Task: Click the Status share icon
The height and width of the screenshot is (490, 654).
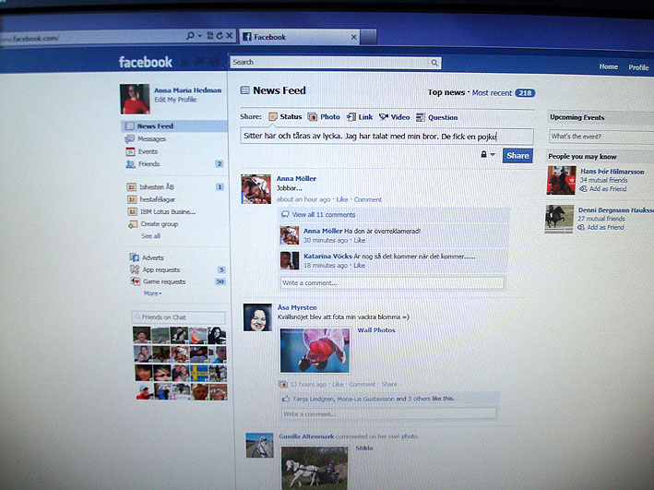Action: [x=273, y=117]
